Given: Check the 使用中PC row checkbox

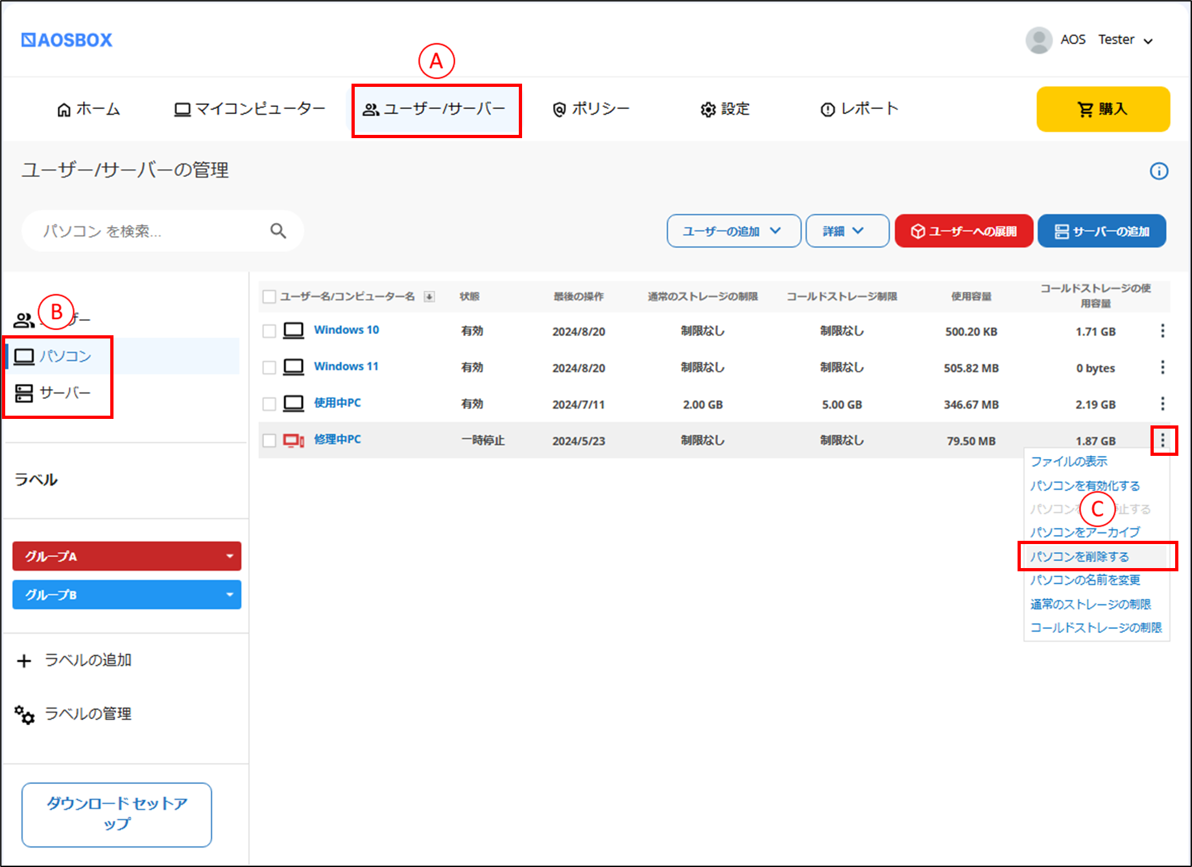Looking at the screenshot, I should [269, 404].
